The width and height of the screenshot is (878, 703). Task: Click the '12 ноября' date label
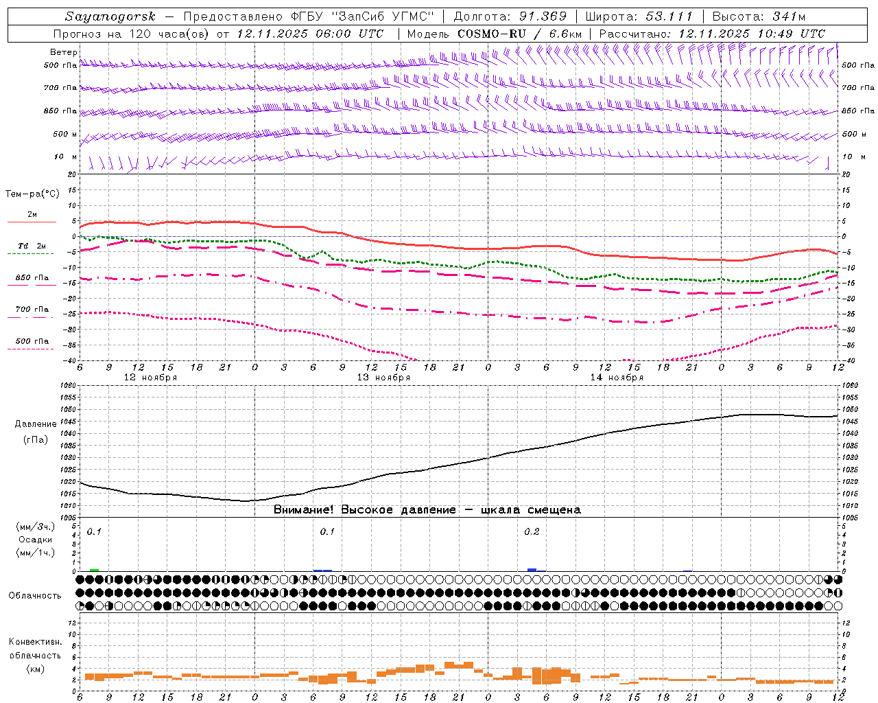coord(150,378)
